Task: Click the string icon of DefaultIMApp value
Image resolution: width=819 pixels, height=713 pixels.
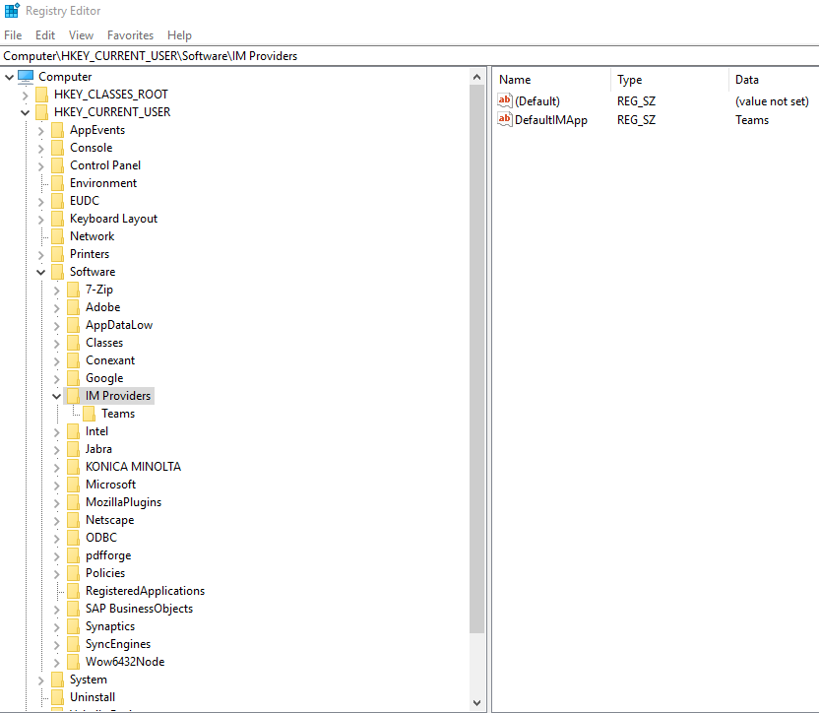Action: point(505,120)
